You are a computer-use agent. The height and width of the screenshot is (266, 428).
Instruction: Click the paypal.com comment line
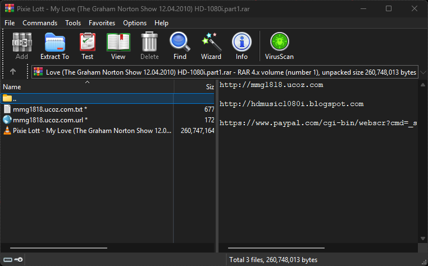pyautogui.click(x=318, y=123)
